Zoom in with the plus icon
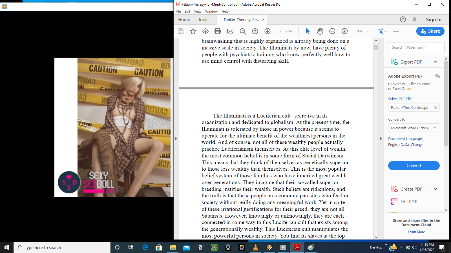The width and height of the screenshot is (451, 253). click(x=345, y=31)
